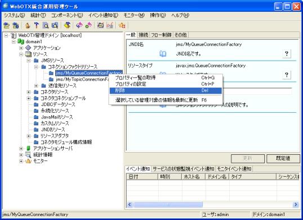Viewport: 303px width, 220px height.
Task: Click the WebOTX管理ドメイン root icon
Action: point(14,35)
